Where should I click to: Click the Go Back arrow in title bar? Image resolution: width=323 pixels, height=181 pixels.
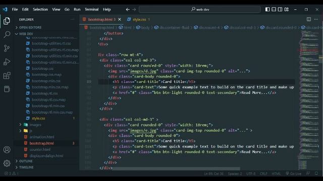[128, 10]
